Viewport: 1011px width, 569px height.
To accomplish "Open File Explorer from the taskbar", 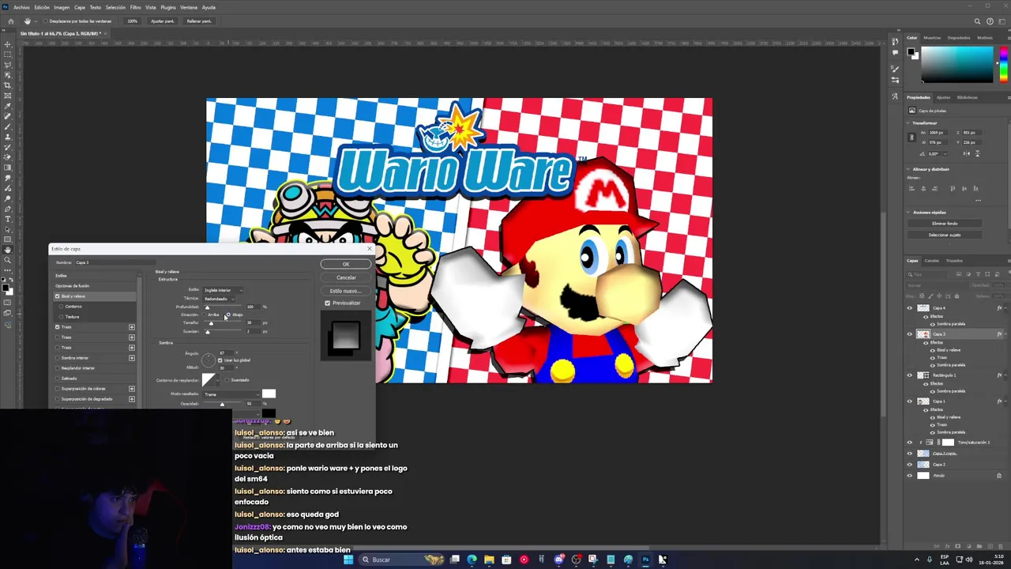I will pos(489,560).
